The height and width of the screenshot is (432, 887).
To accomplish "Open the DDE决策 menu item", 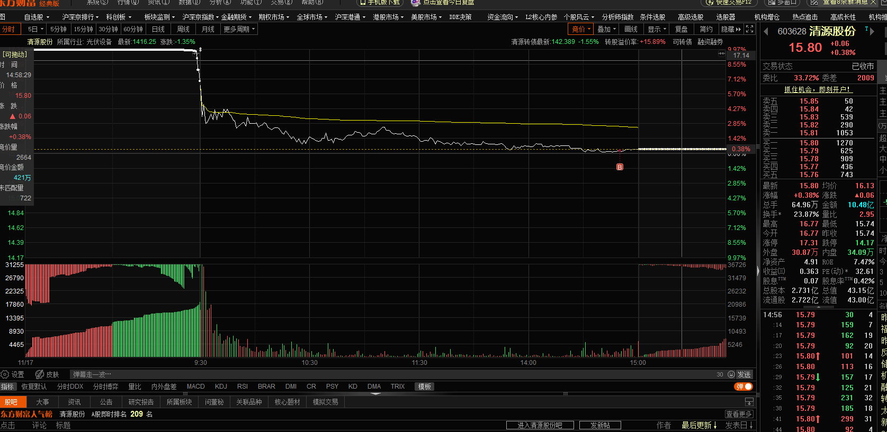I will point(460,17).
